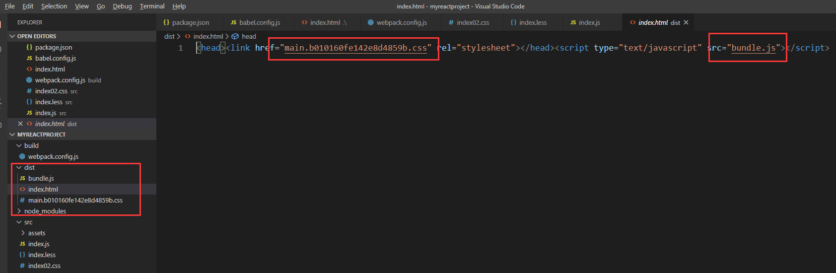The image size is (836, 273).
Task: Follow main.b010160fe142e8d4859b.css link in editor
Action: pos(355,48)
